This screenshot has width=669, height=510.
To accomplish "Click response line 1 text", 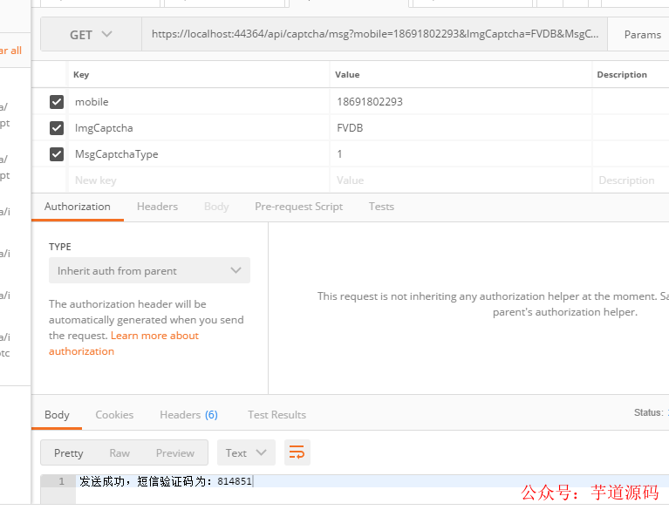I will coord(166,481).
